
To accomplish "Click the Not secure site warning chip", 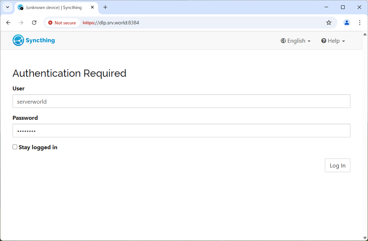I will pyautogui.click(x=62, y=23).
